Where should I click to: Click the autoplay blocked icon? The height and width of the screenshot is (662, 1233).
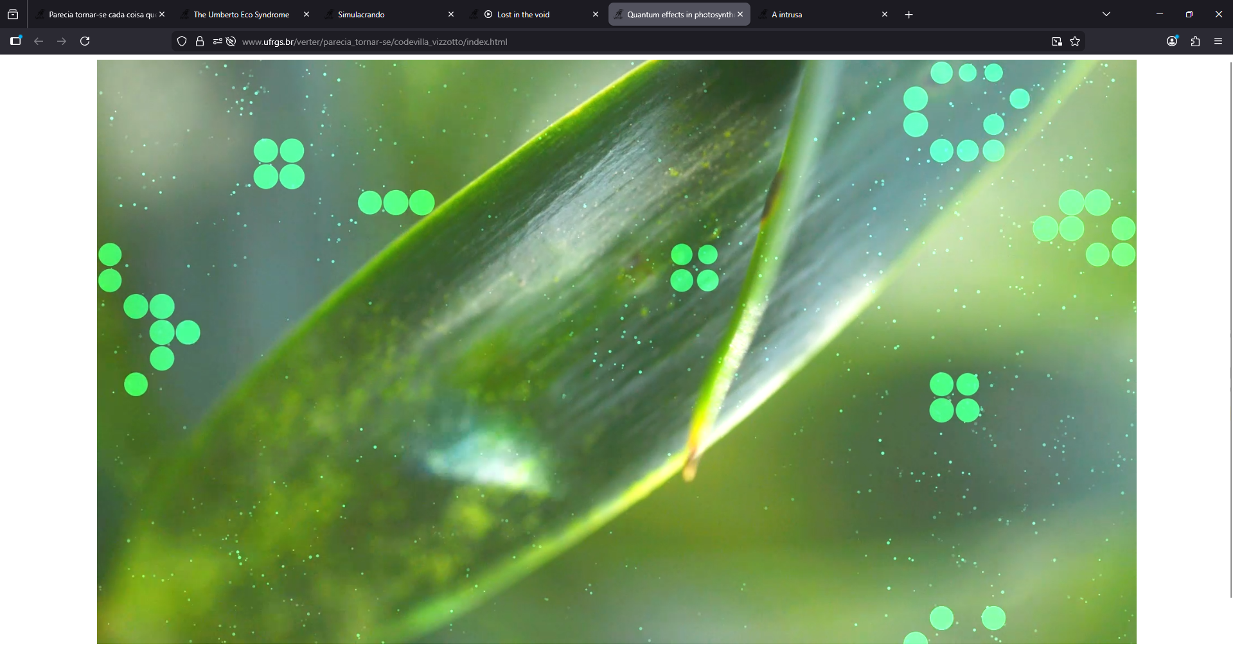click(231, 42)
